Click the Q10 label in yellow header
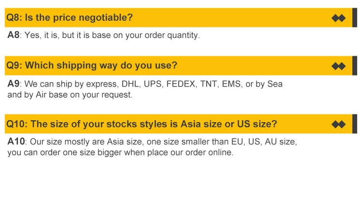The image size is (362, 202). 16,124
